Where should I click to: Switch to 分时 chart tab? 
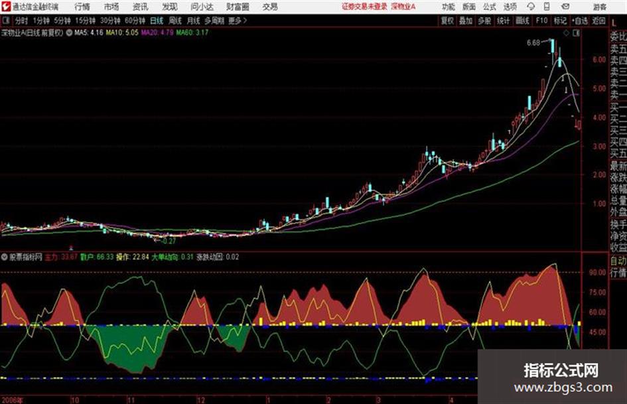pyautogui.click(x=22, y=21)
